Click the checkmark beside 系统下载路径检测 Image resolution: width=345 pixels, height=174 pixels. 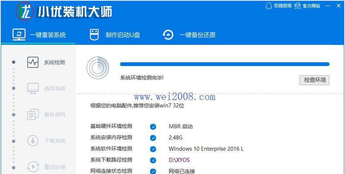pos(153,160)
